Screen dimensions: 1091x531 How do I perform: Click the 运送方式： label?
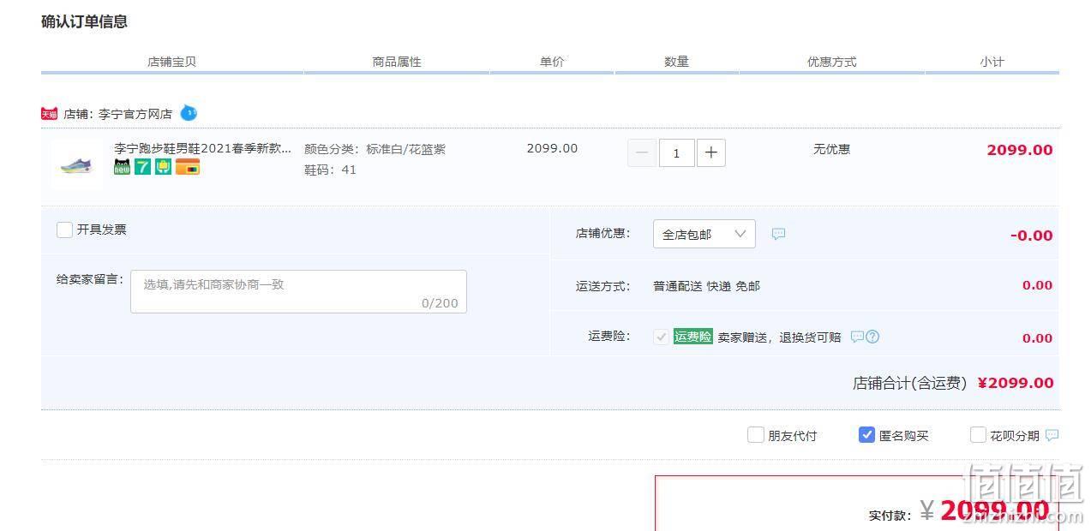(x=602, y=286)
